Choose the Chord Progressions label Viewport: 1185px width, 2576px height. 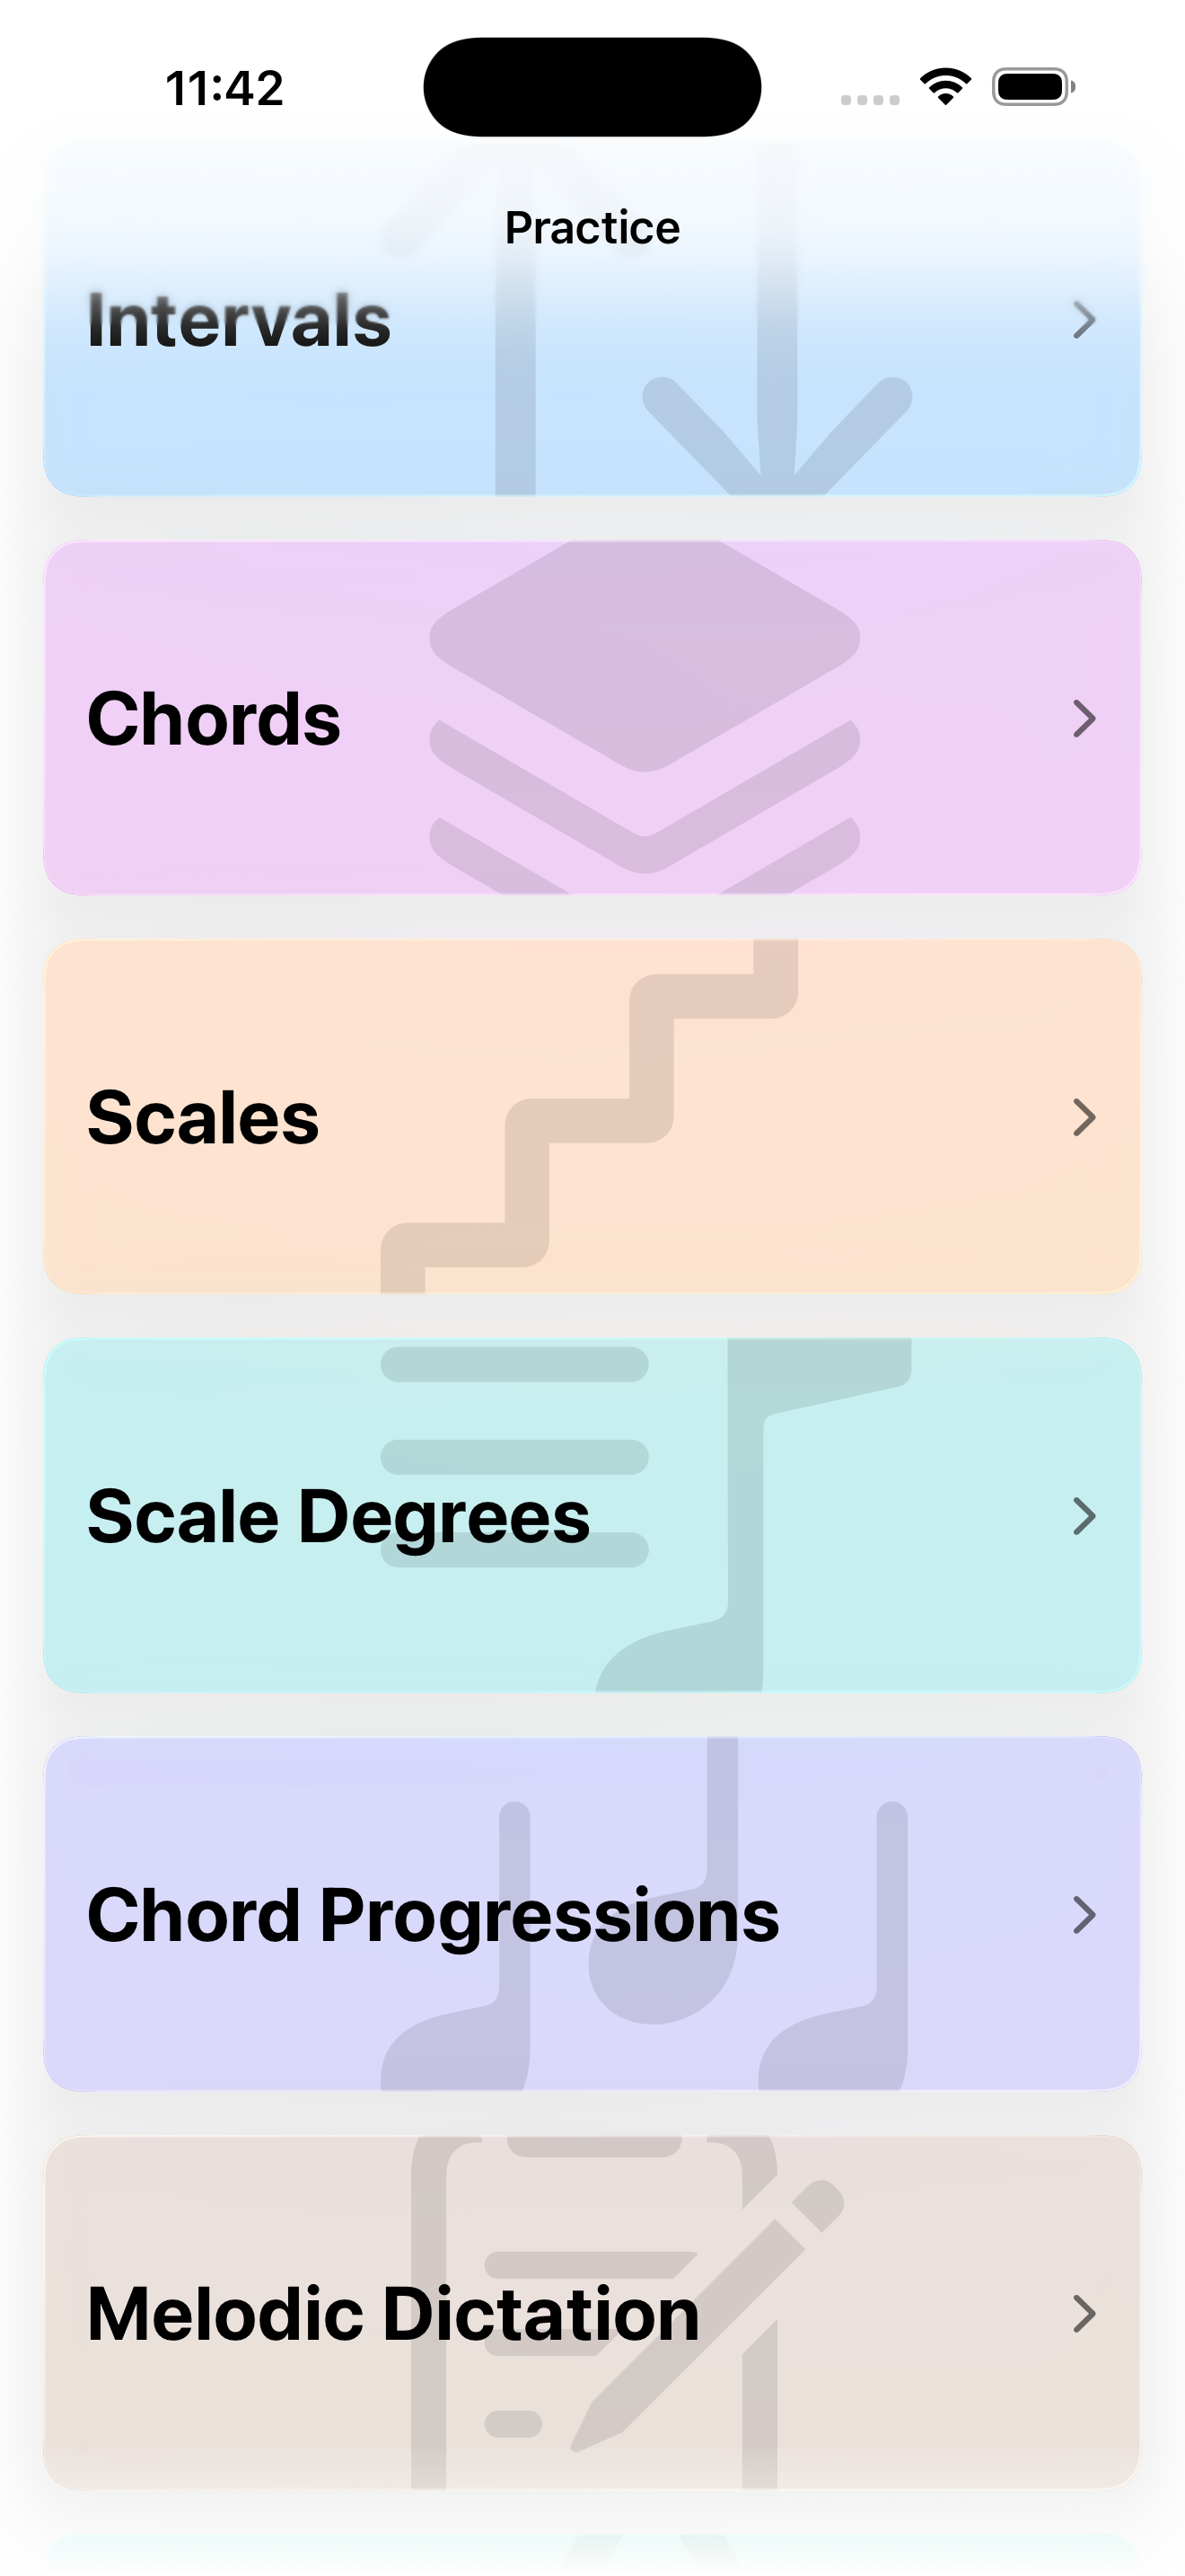click(x=433, y=1916)
